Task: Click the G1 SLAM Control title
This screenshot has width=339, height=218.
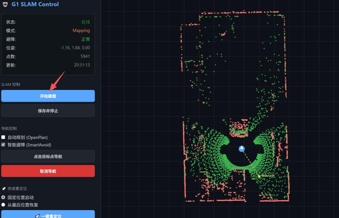Action: click(x=35, y=4)
